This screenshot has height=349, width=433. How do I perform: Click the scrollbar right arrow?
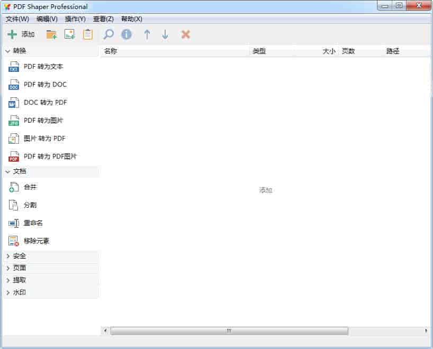pos(426,330)
